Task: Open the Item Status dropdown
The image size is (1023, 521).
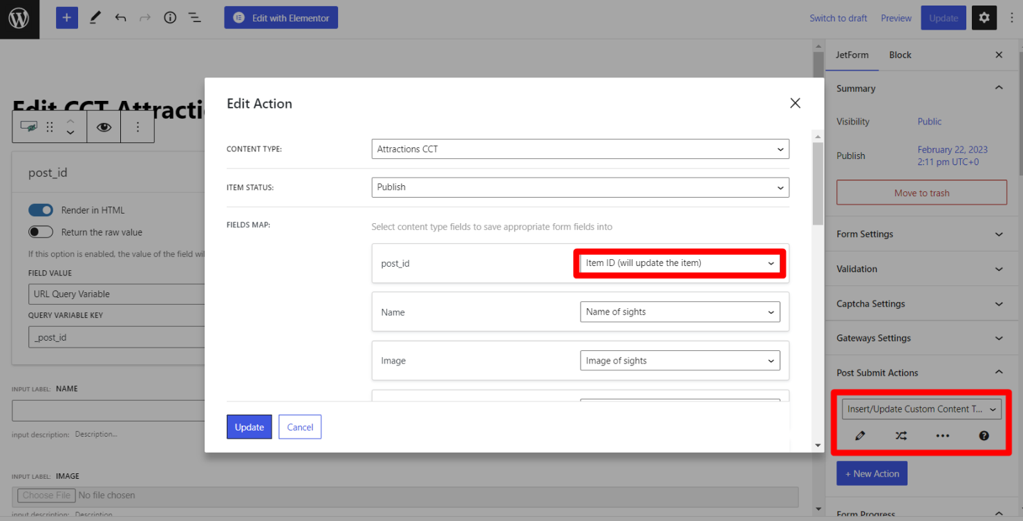Action: pos(580,187)
